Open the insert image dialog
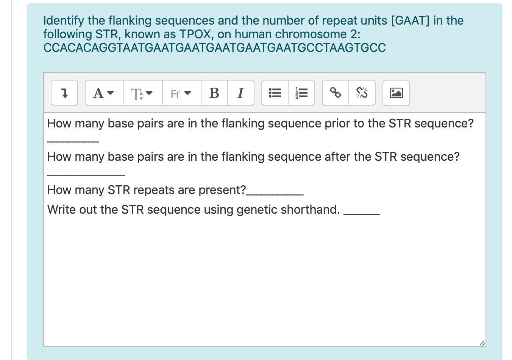The image size is (512, 360). (396, 93)
